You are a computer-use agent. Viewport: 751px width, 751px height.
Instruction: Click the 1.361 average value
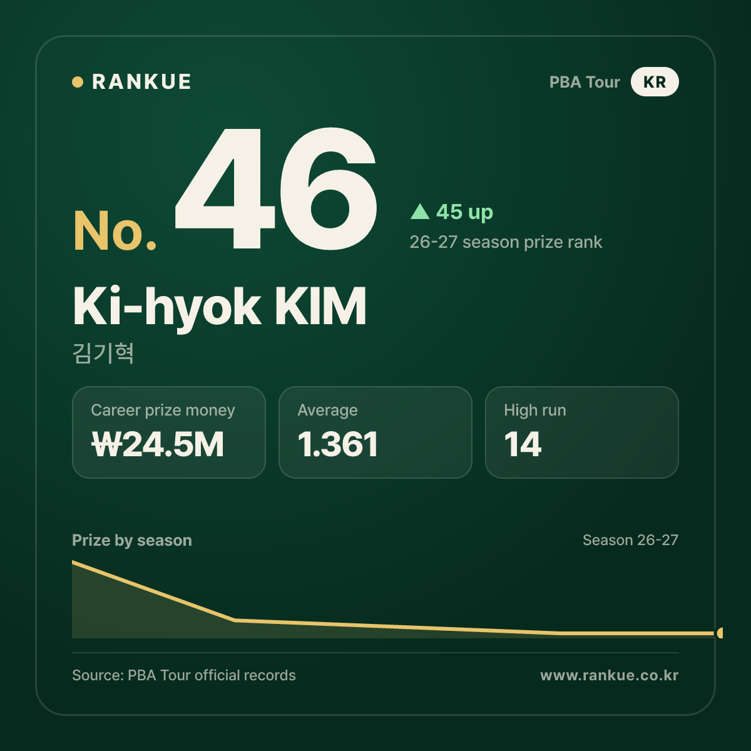(x=338, y=445)
